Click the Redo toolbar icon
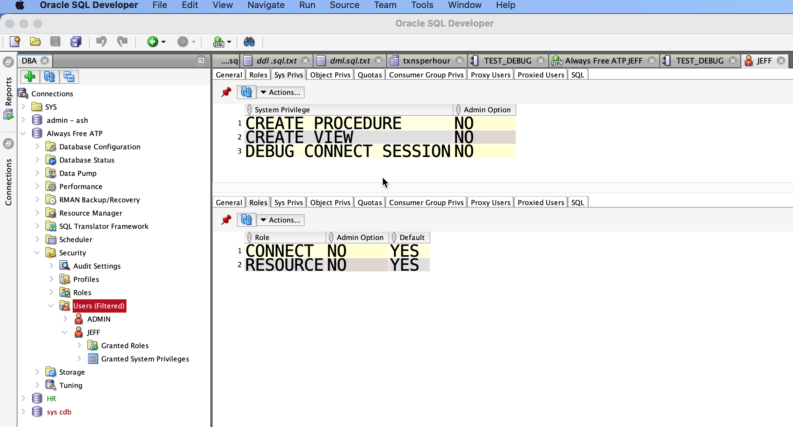793x427 pixels. [122, 42]
